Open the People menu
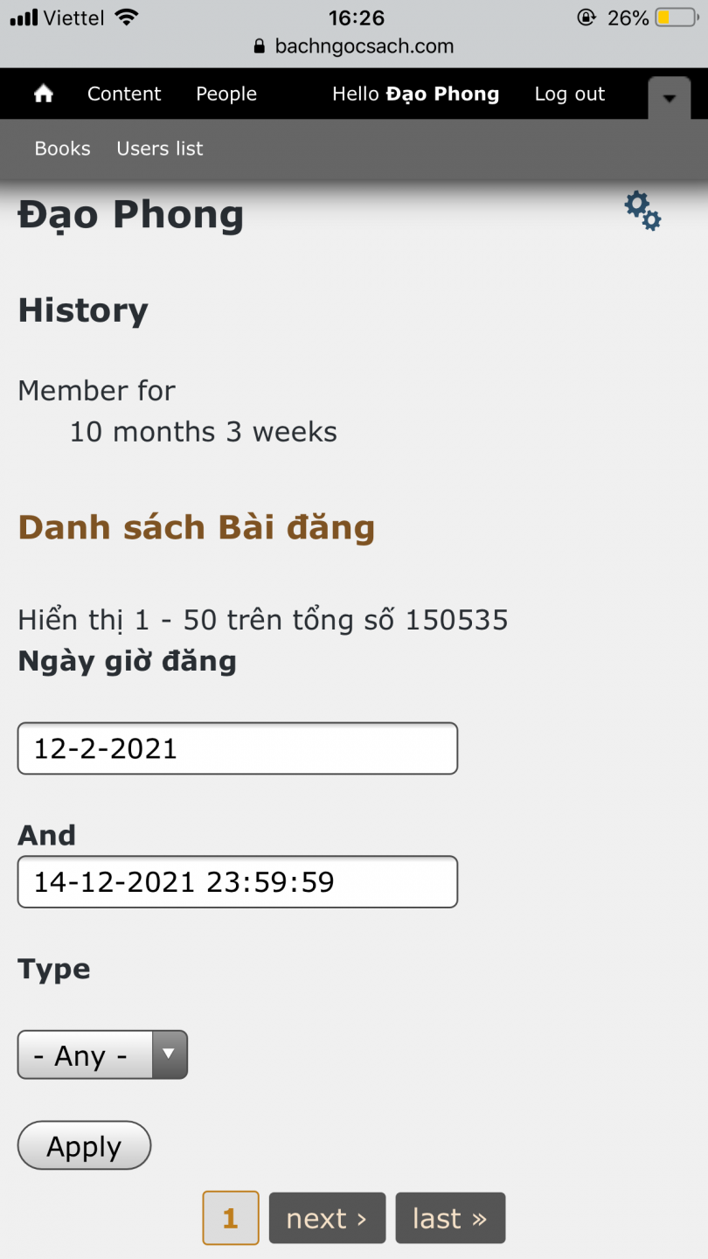Image resolution: width=708 pixels, height=1259 pixels. click(226, 94)
